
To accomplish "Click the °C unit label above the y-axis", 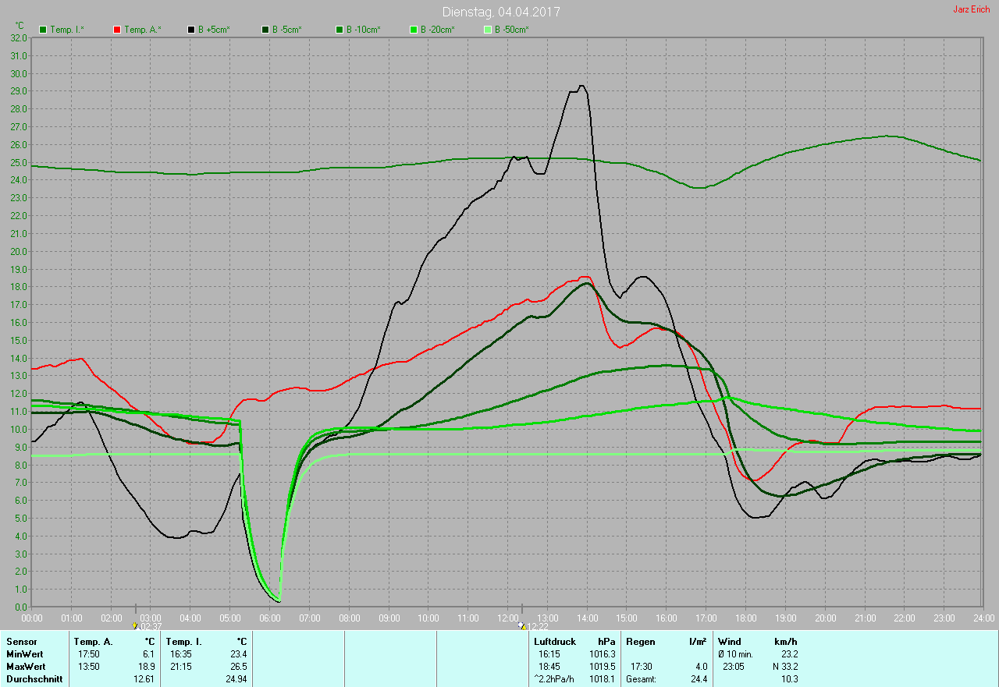I will (20, 26).
